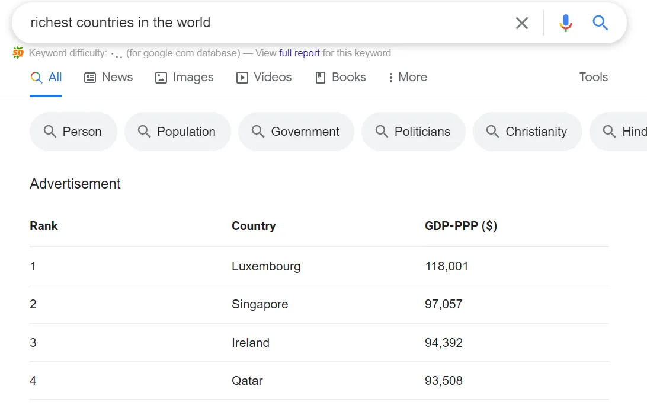
Task: Open the Videos results tab
Action: click(x=264, y=78)
